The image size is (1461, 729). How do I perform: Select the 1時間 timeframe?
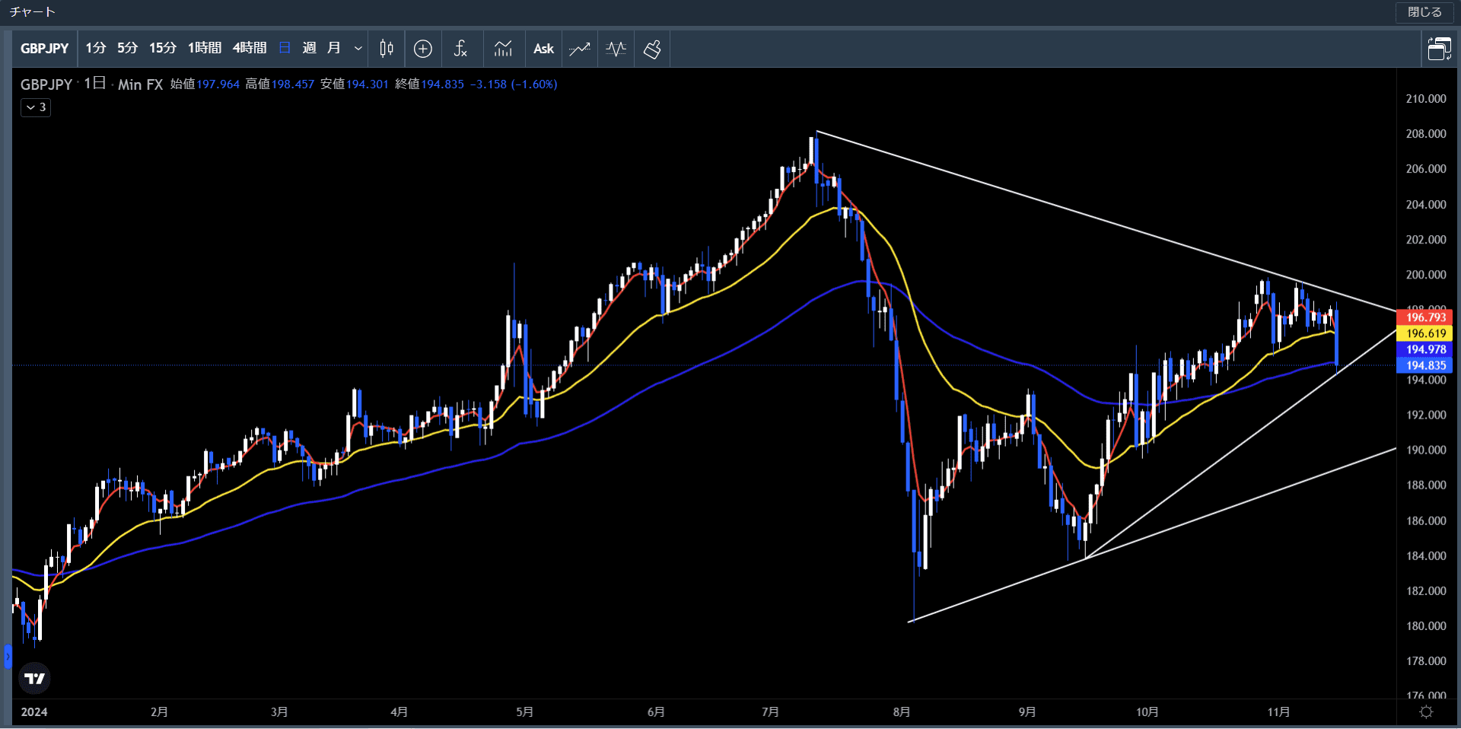tap(205, 49)
